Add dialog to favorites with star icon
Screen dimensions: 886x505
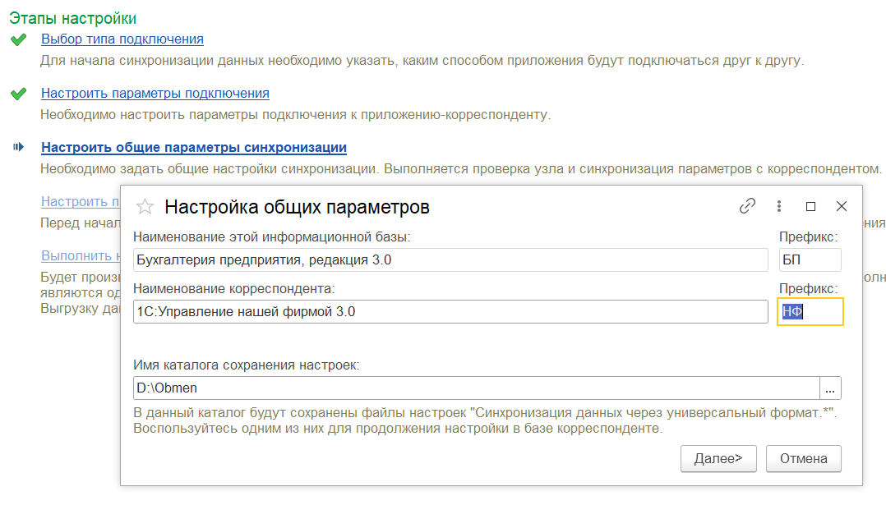[x=145, y=207]
